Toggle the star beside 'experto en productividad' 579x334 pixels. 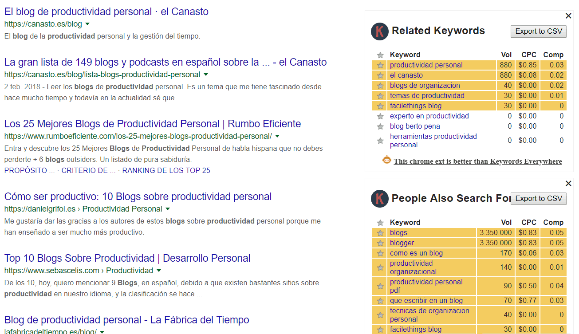pos(380,116)
